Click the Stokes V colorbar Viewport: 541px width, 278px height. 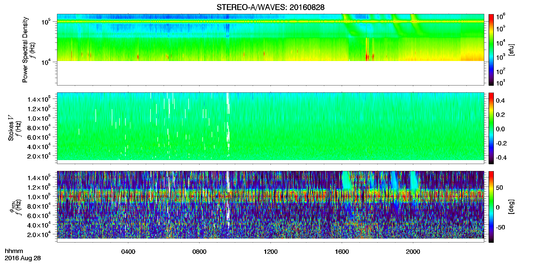click(491, 128)
